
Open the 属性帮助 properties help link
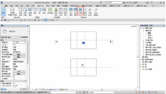click(x=4, y=89)
